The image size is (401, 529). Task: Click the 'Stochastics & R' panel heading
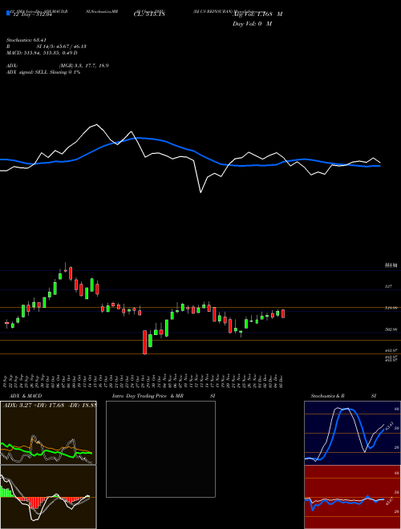pyautogui.click(x=327, y=396)
